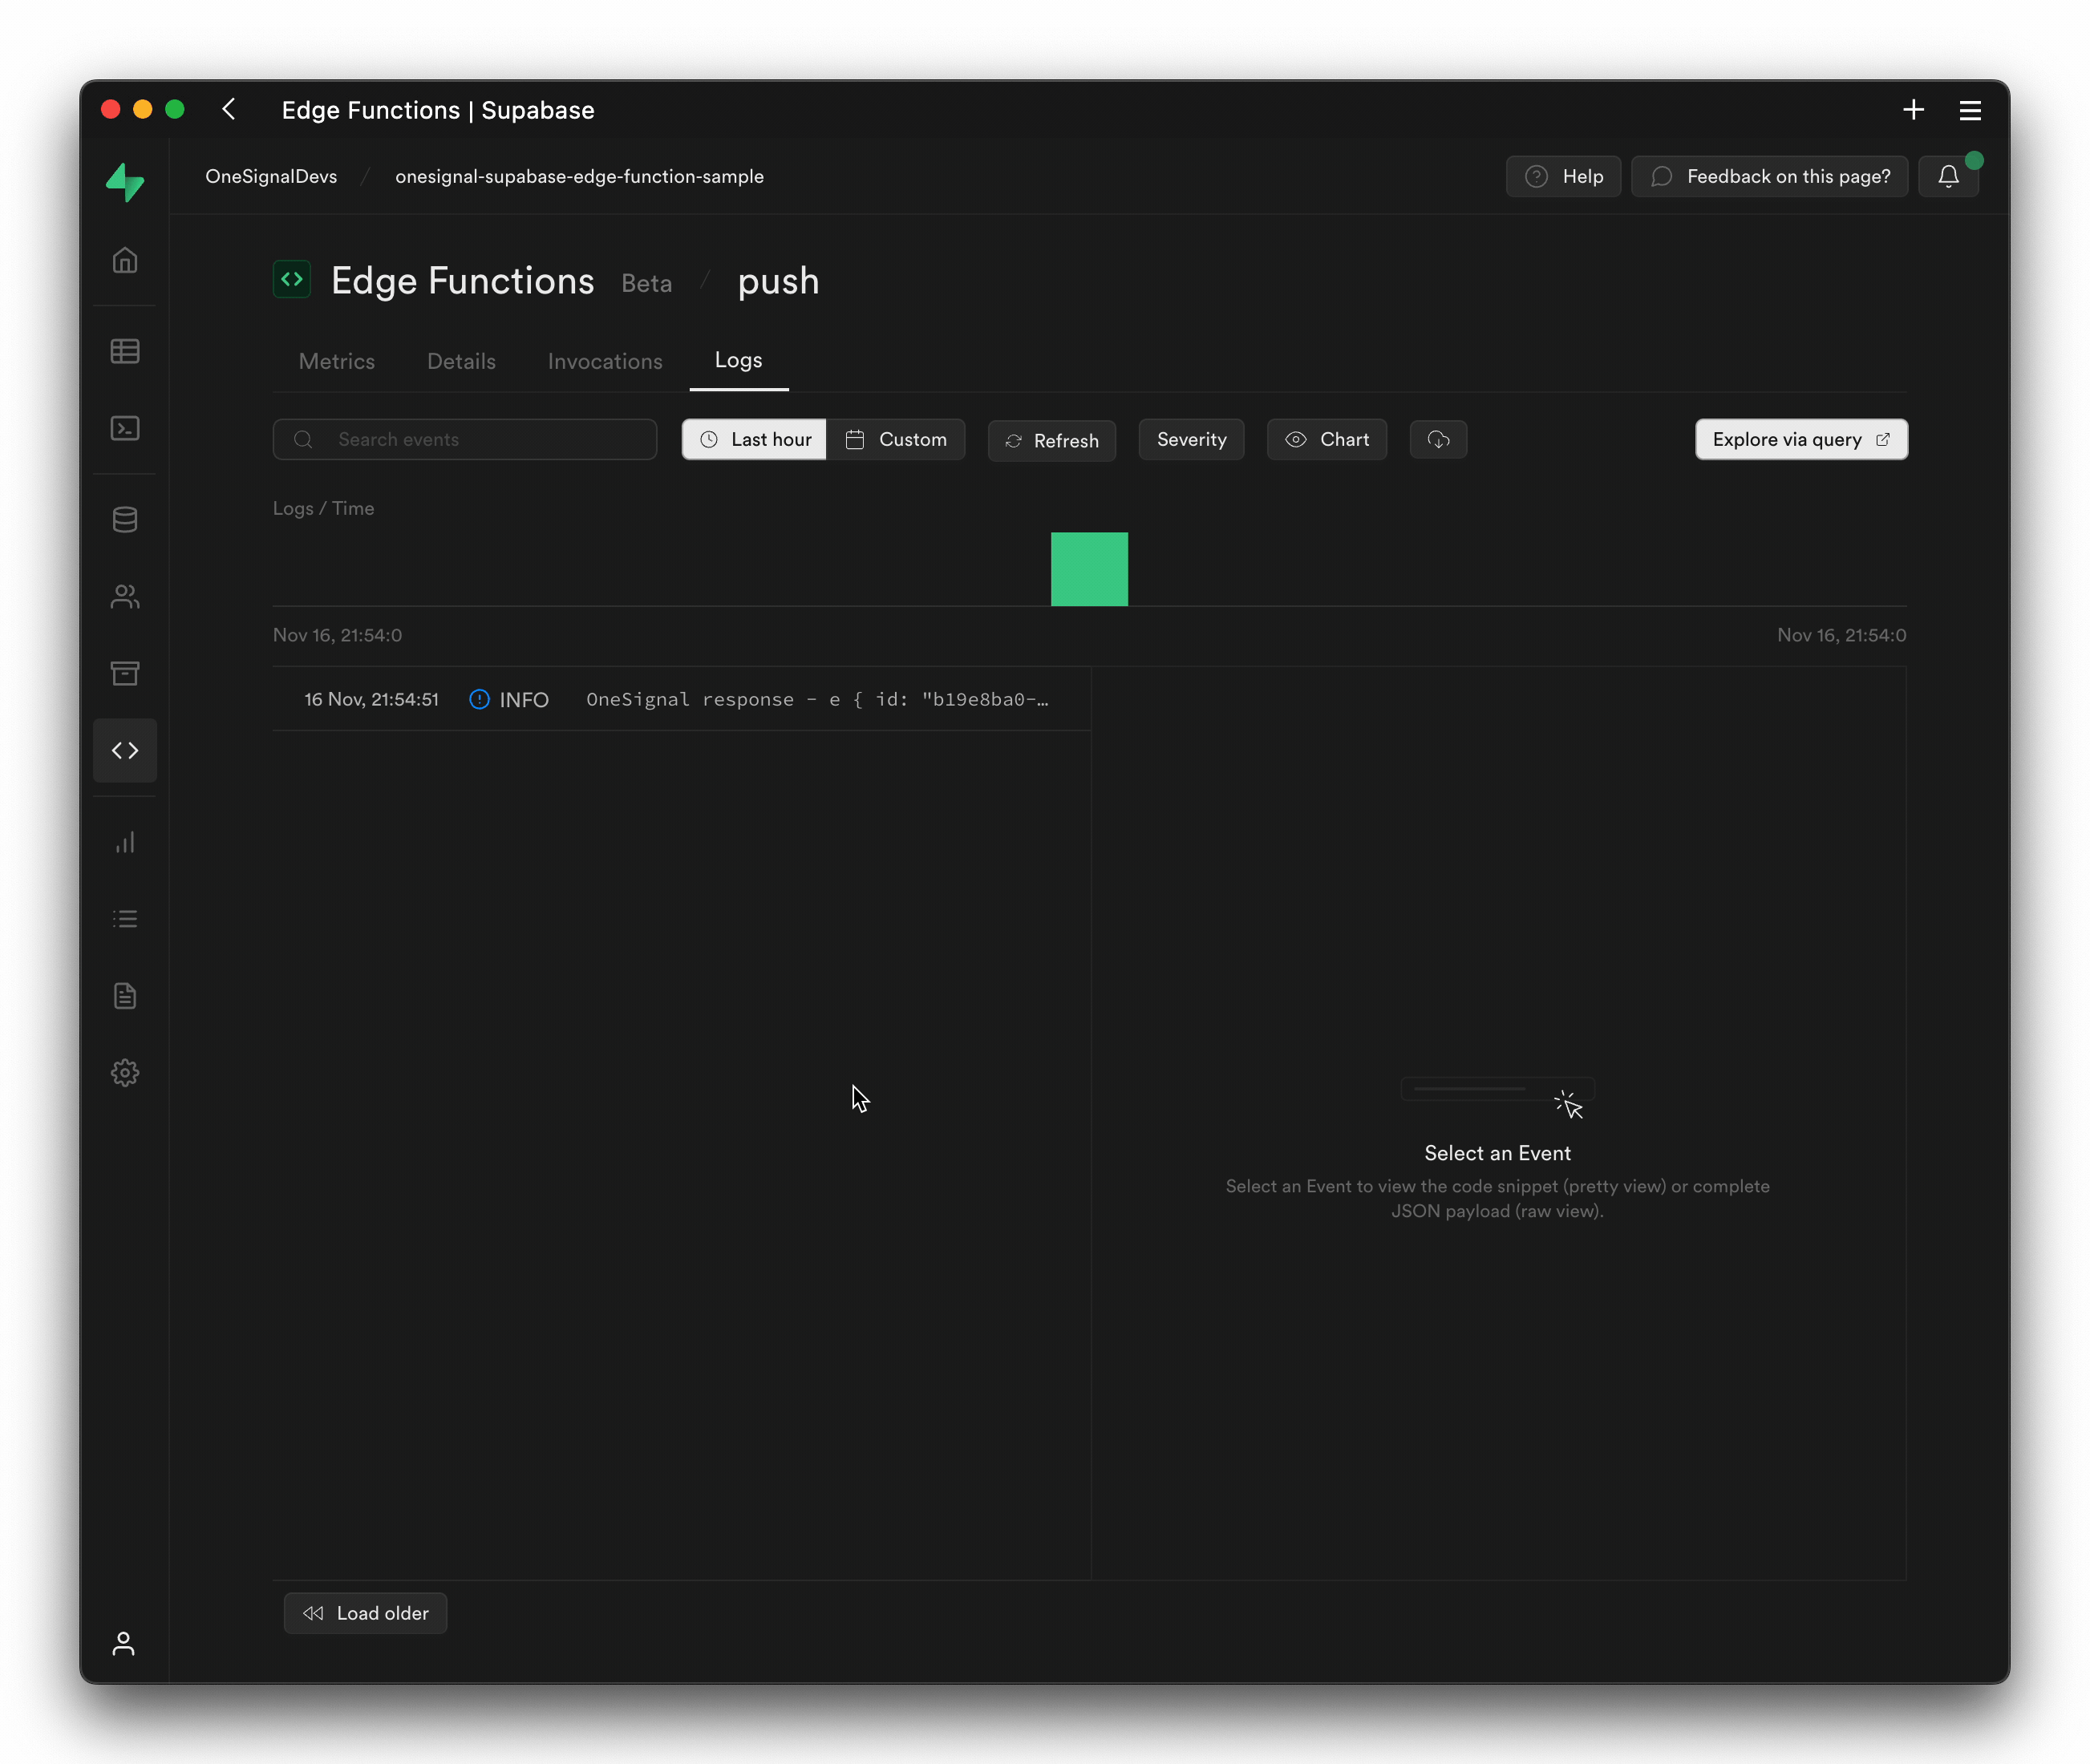Click the Load older button
Image resolution: width=2090 pixels, height=1764 pixels.
tap(366, 1613)
